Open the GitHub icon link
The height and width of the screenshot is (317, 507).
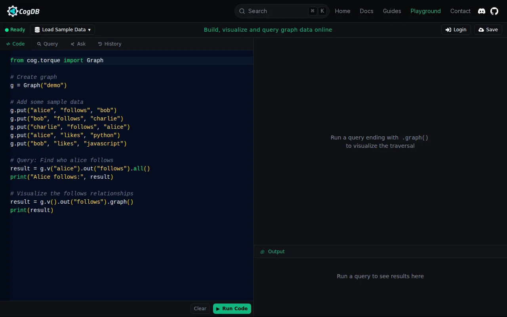coord(494,11)
